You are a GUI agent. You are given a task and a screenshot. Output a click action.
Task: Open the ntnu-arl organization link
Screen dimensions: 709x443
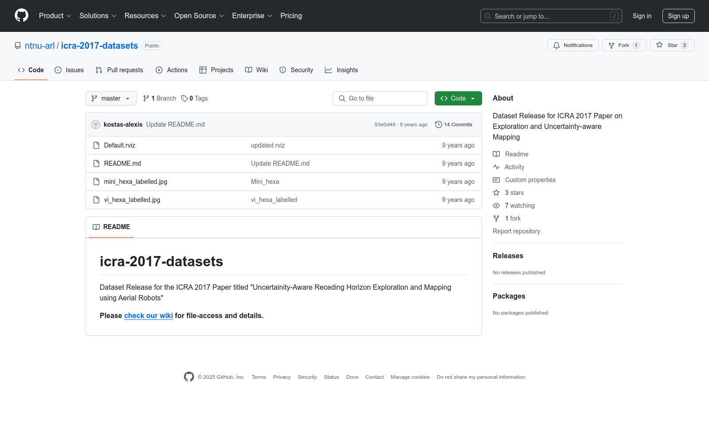click(40, 46)
